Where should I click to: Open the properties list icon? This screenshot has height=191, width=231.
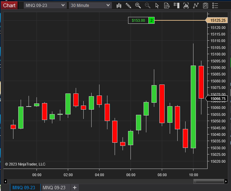215,6
